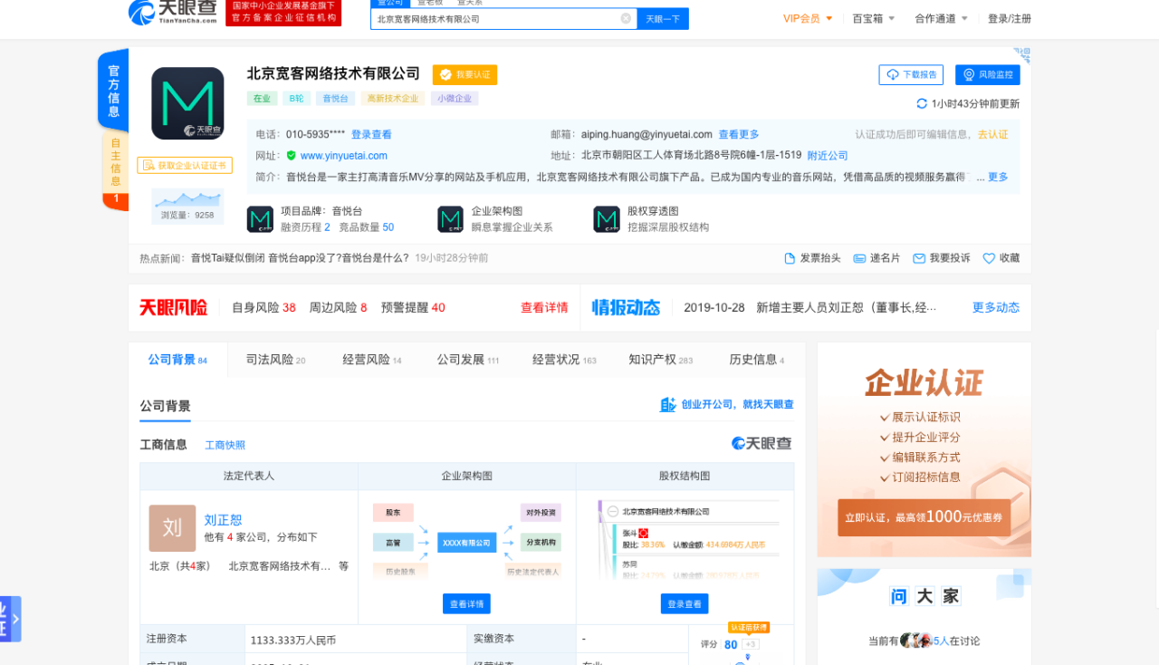This screenshot has width=1159, height=665.
Task: Favorite the company with 收藏 heart icon
Action: 989,258
